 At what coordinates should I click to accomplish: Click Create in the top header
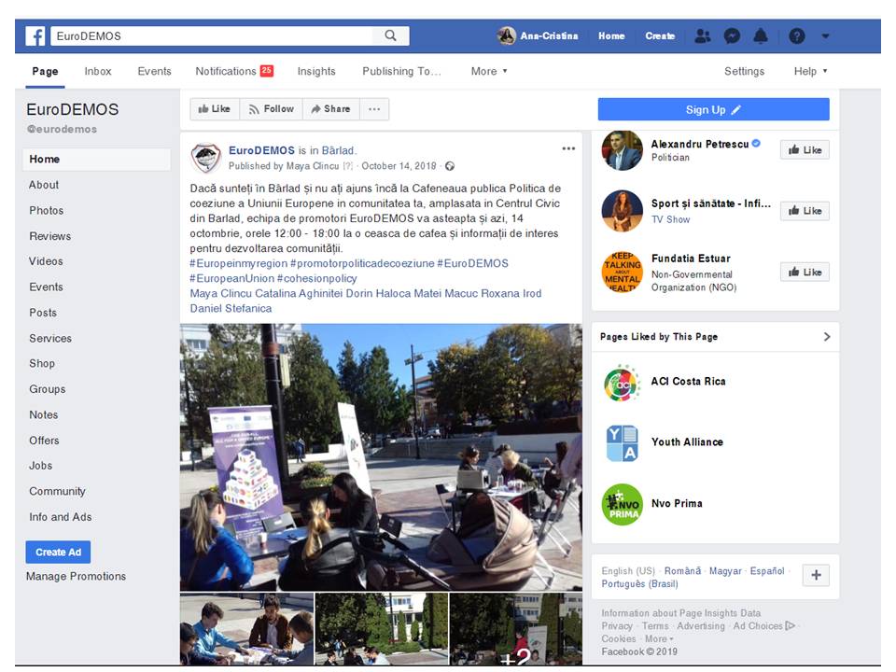660,36
